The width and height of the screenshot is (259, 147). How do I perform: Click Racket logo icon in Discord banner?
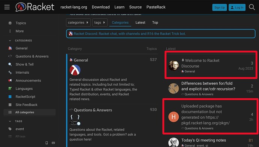click(71, 34)
